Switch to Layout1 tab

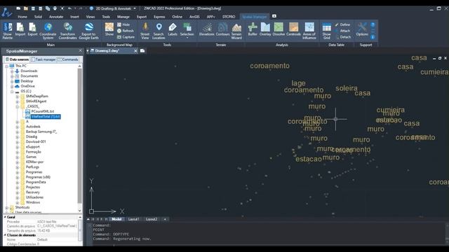pyautogui.click(x=133, y=219)
